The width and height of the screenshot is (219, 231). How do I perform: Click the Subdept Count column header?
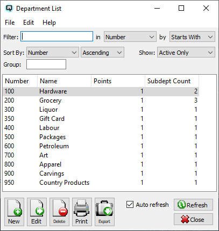(x=172, y=81)
